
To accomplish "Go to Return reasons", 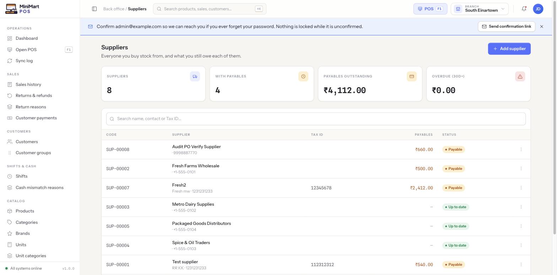I will (x=40, y=107).
